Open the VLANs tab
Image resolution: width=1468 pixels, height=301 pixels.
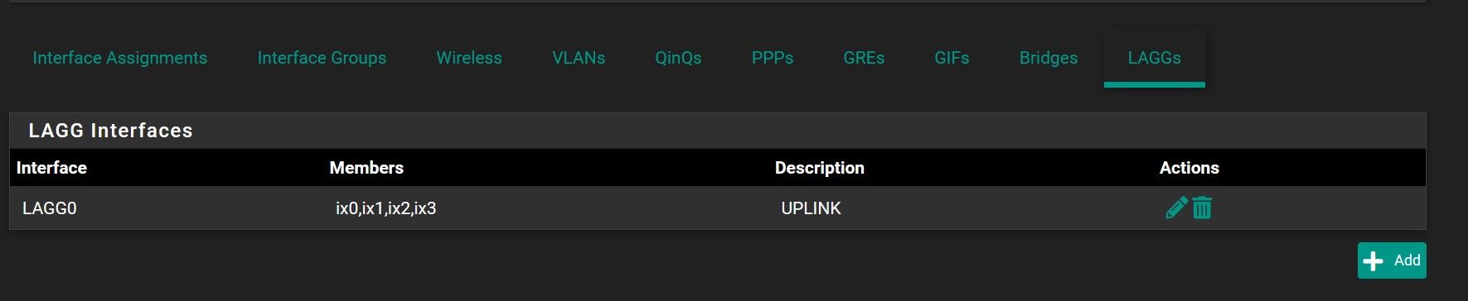click(x=579, y=58)
